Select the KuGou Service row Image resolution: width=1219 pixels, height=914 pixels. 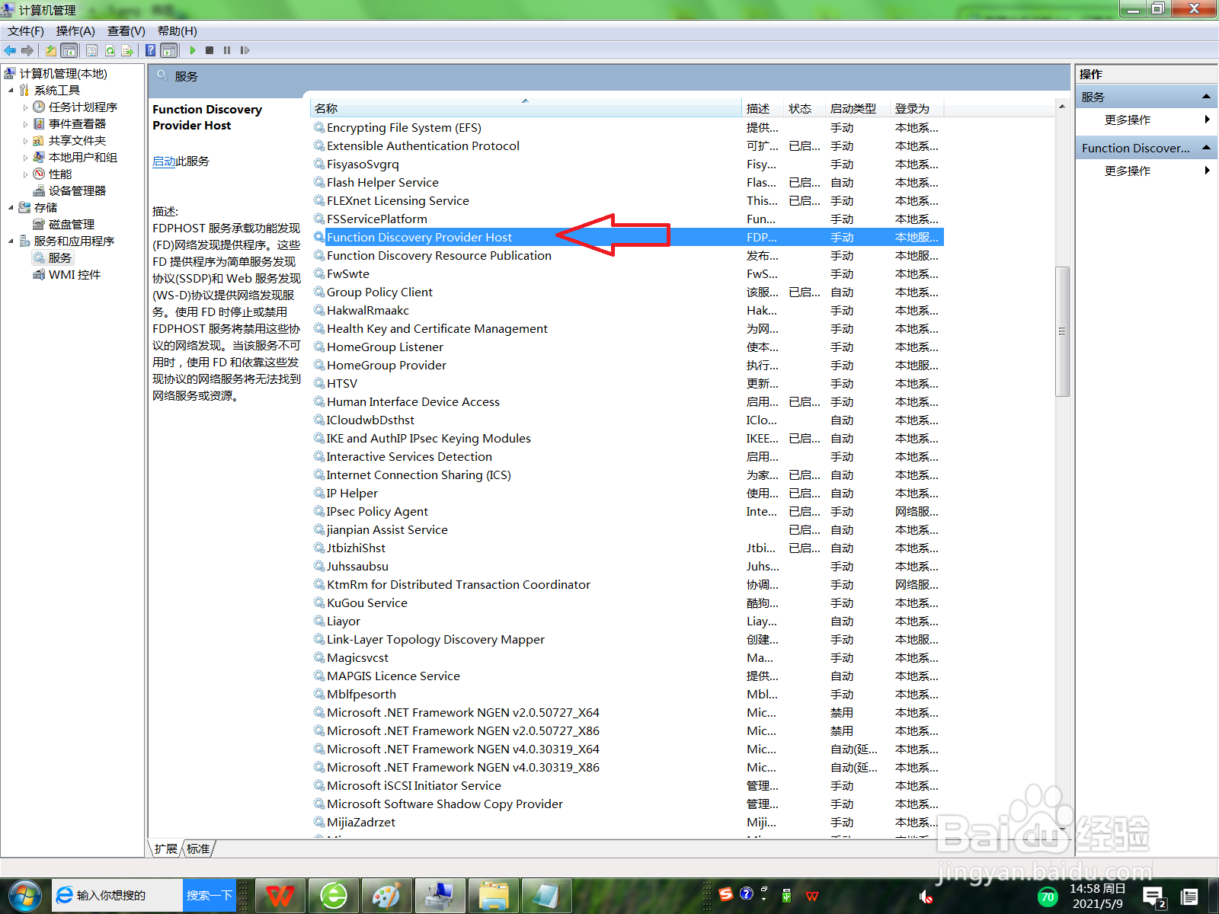(x=626, y=603)
